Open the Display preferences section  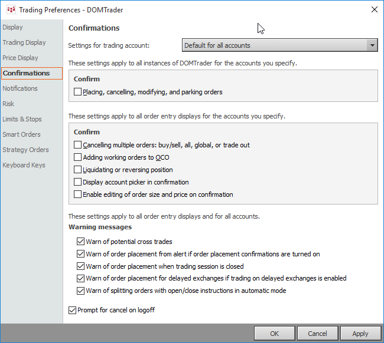click(13, 27)
